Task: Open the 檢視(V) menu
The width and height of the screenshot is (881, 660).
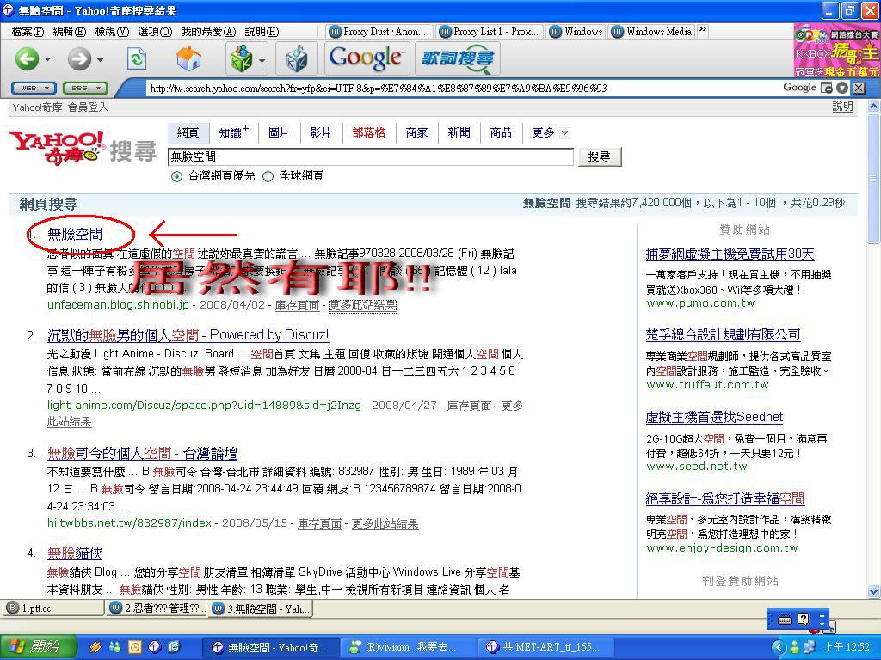Action: pos(112,32)
